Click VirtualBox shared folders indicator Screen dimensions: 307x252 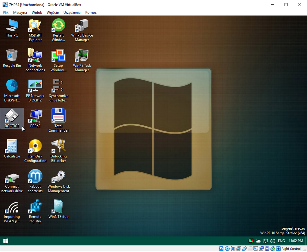[250, 249]
